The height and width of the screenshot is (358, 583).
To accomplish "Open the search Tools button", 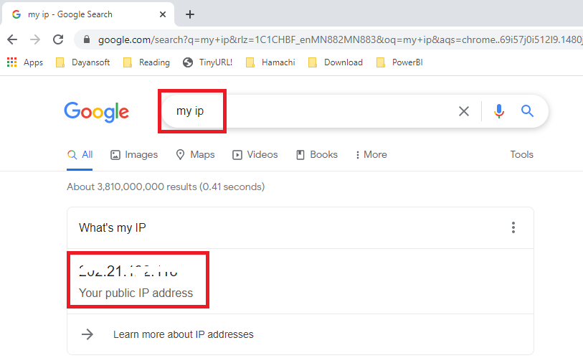I will (x=521, y=155).
